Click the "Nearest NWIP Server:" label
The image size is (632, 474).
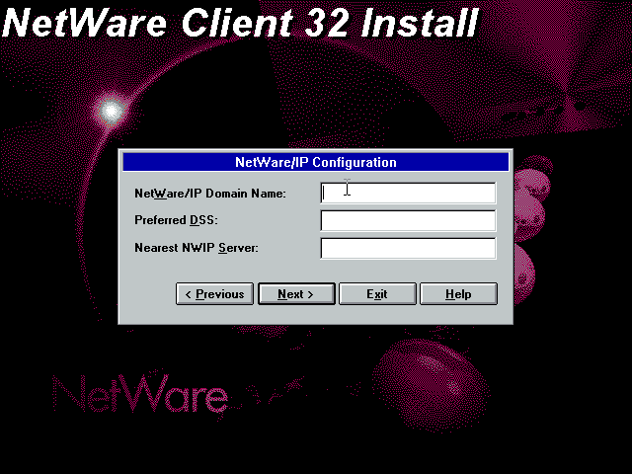coord(197,248)
